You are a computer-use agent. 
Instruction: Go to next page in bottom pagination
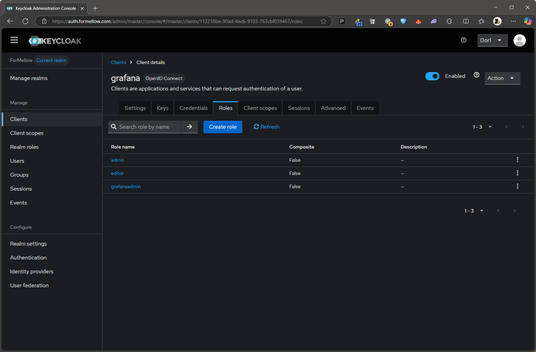[514, 210]
